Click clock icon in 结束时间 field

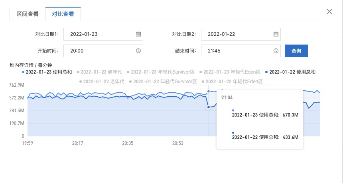coord(276,51)
